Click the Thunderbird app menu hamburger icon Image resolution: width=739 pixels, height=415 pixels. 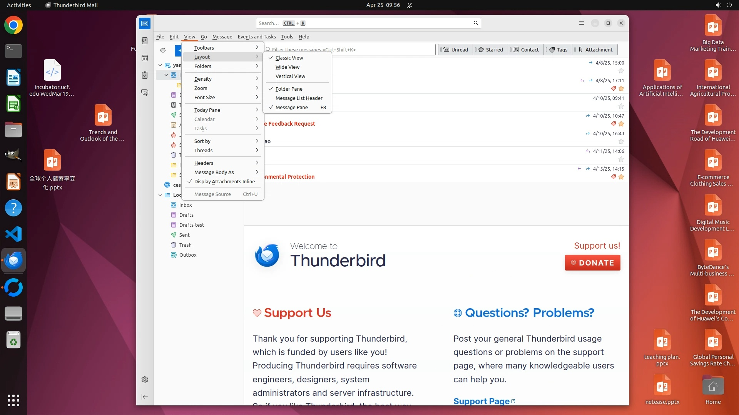point(582,23)
